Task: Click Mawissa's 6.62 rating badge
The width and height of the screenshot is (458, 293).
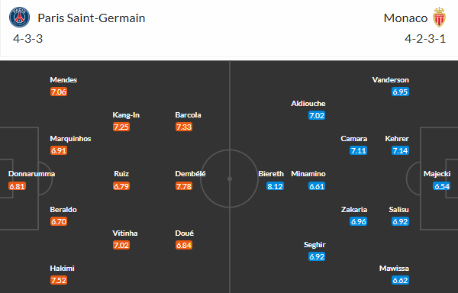Action: pyautogui.click(x=400, y=280)
